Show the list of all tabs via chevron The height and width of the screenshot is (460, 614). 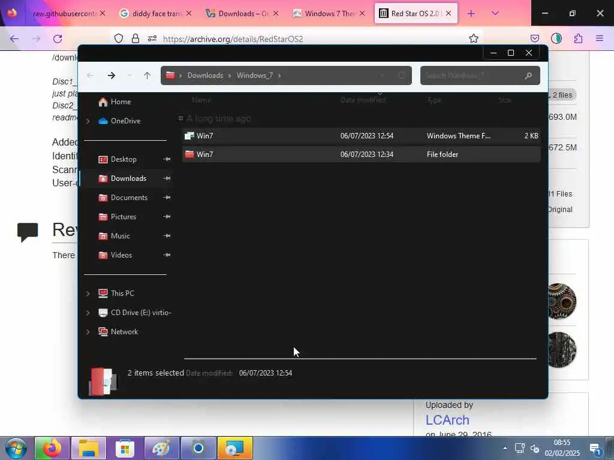495,13
